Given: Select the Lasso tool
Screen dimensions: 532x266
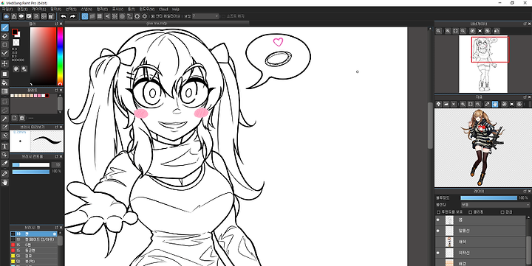Looking at the screenshot, I should point(4,110).
